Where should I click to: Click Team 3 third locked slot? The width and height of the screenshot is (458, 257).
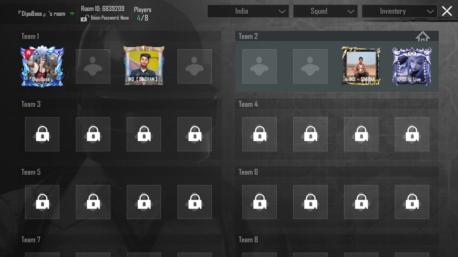(144, 134)
